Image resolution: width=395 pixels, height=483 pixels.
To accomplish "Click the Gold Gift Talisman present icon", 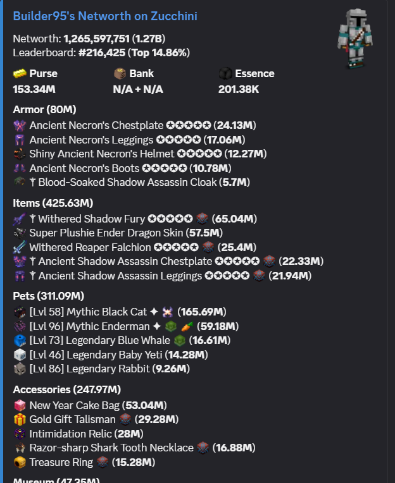I will 20,420.
